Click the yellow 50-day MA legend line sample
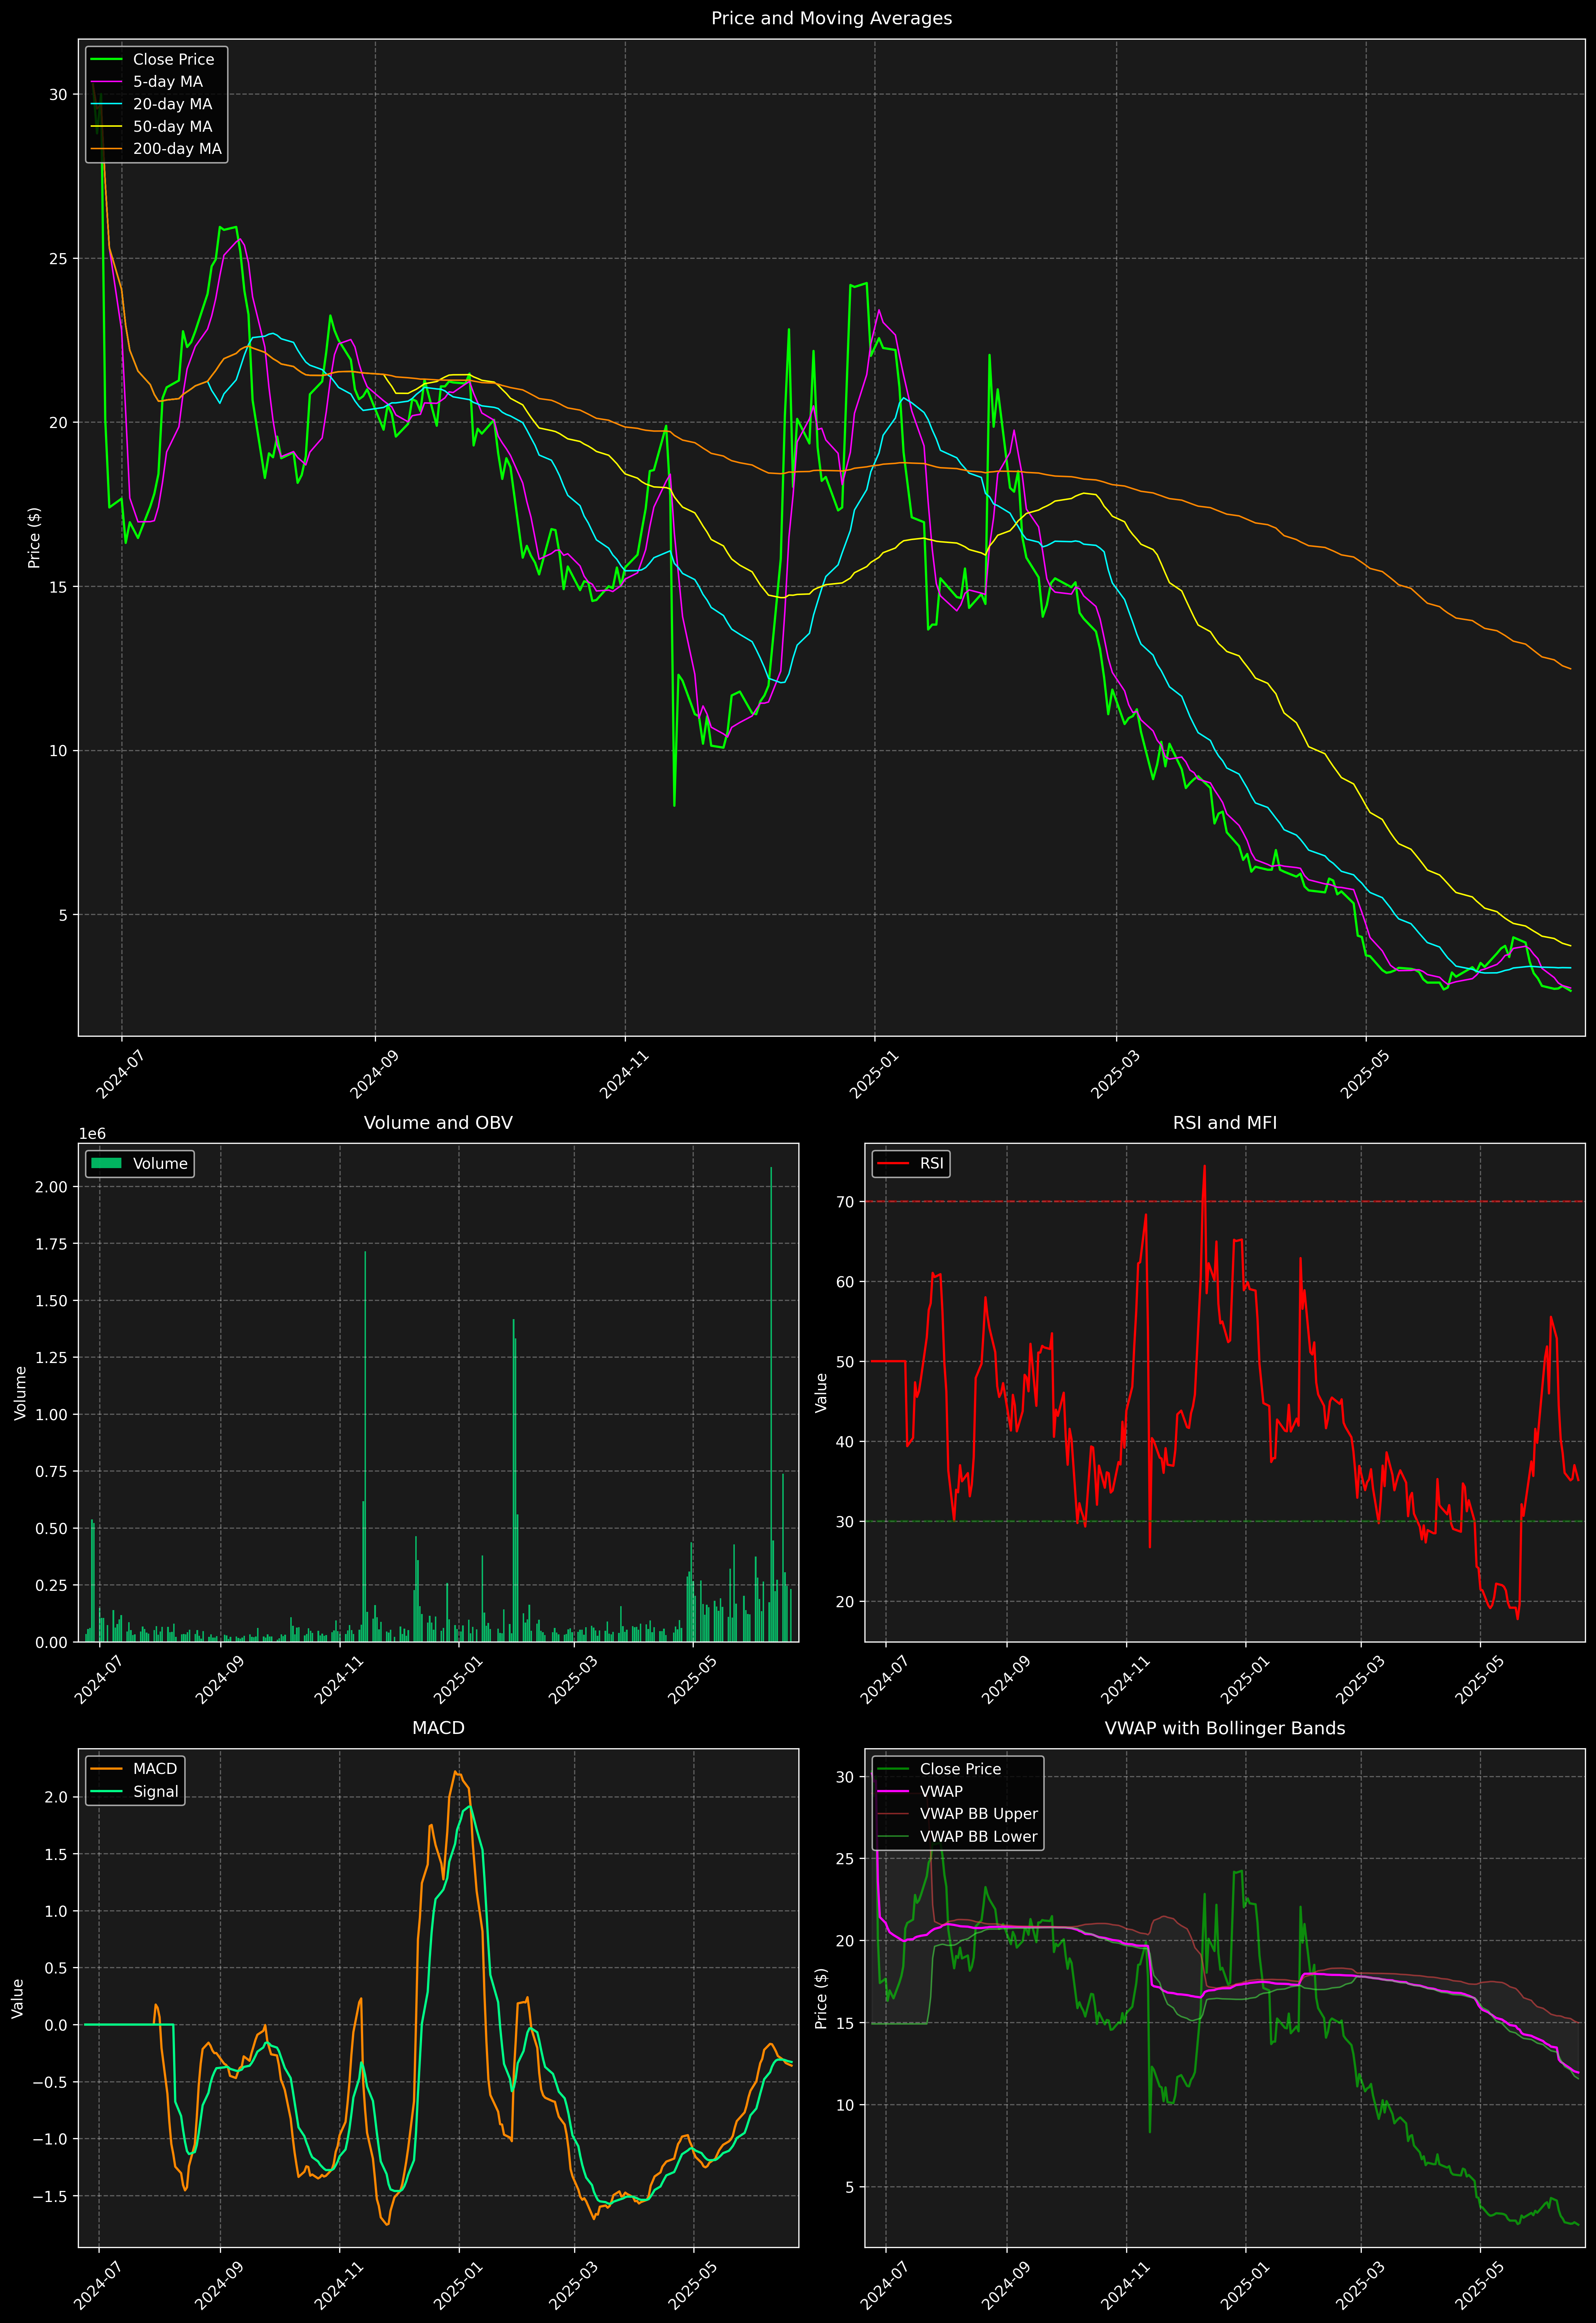 pyautogui.click(x=106, y=127)
